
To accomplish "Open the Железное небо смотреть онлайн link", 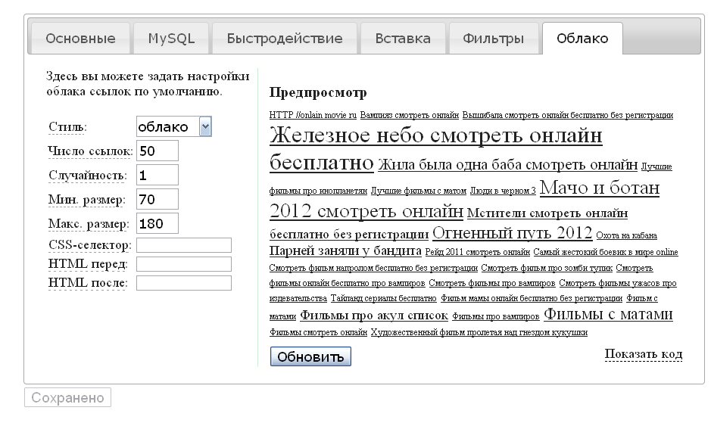I will pyautogui.click(x=435, y=136).
